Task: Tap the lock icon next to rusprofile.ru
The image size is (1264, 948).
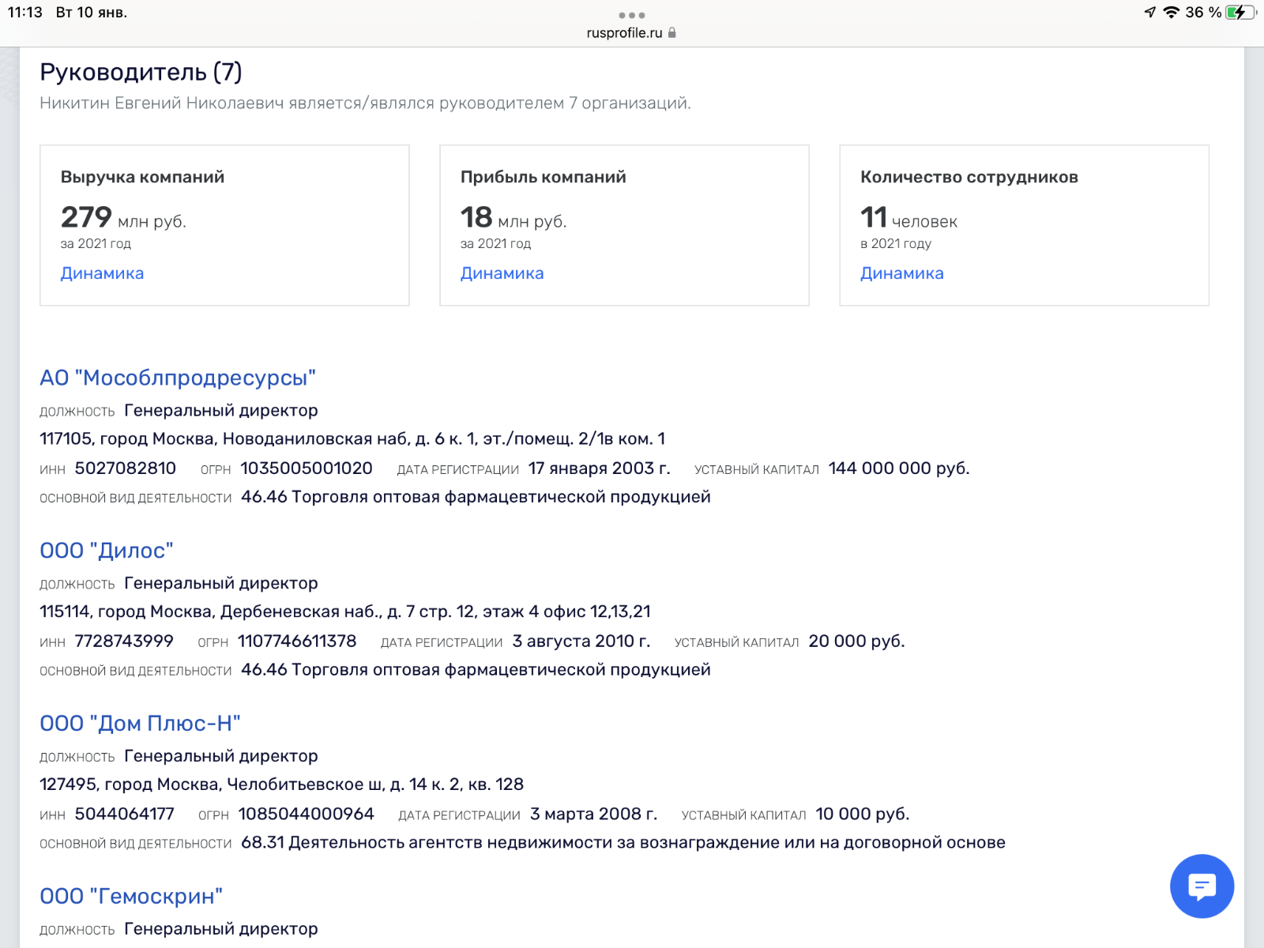Action: [672, 32]
